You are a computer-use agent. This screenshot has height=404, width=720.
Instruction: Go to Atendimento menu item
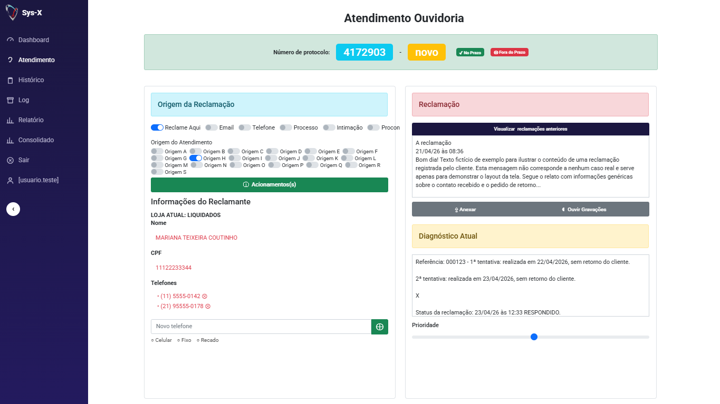point(36,60)
